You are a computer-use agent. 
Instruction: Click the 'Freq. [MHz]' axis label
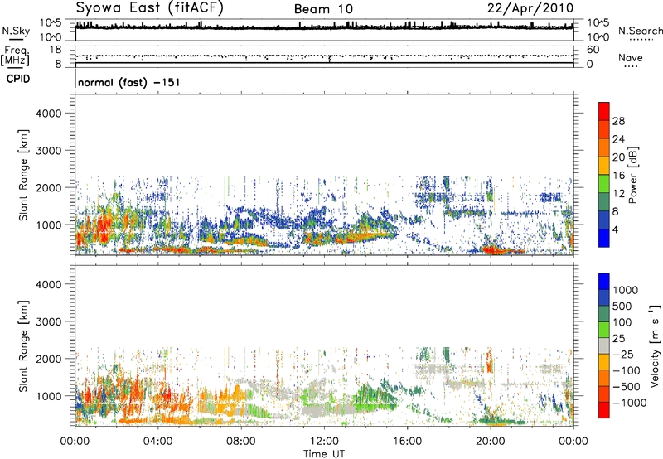pyautogui.click(x=15, y=56)
